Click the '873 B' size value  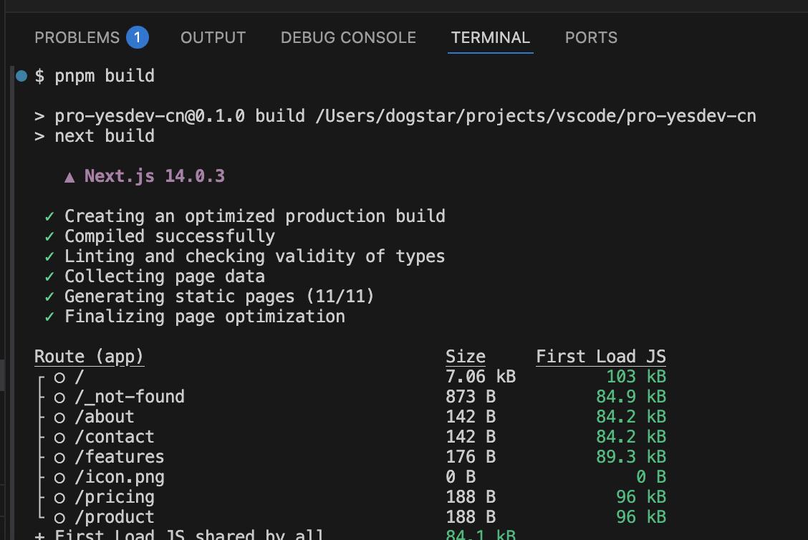471,397
